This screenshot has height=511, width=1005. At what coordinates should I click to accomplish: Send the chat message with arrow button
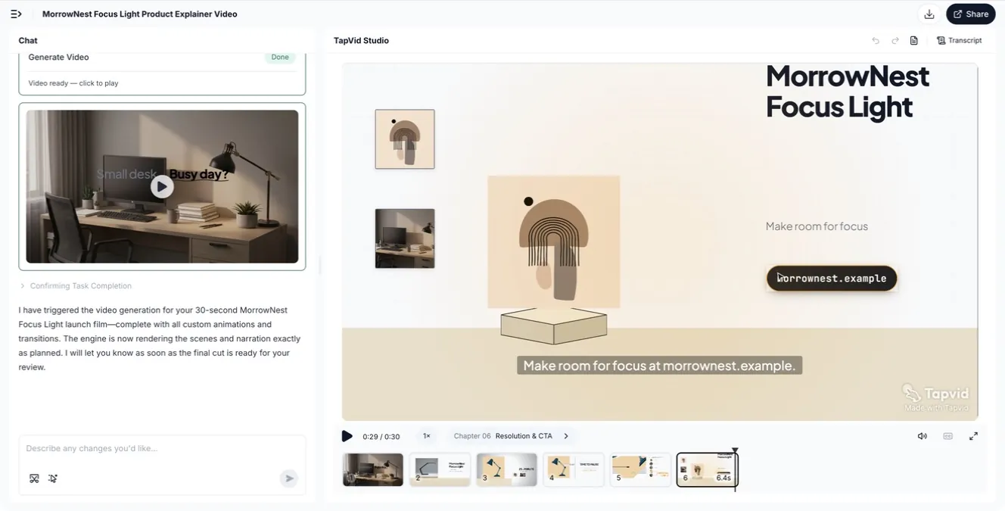[288, 478]
